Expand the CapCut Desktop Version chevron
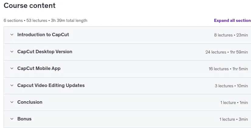 pyautogui.click(x=12, y=51)
